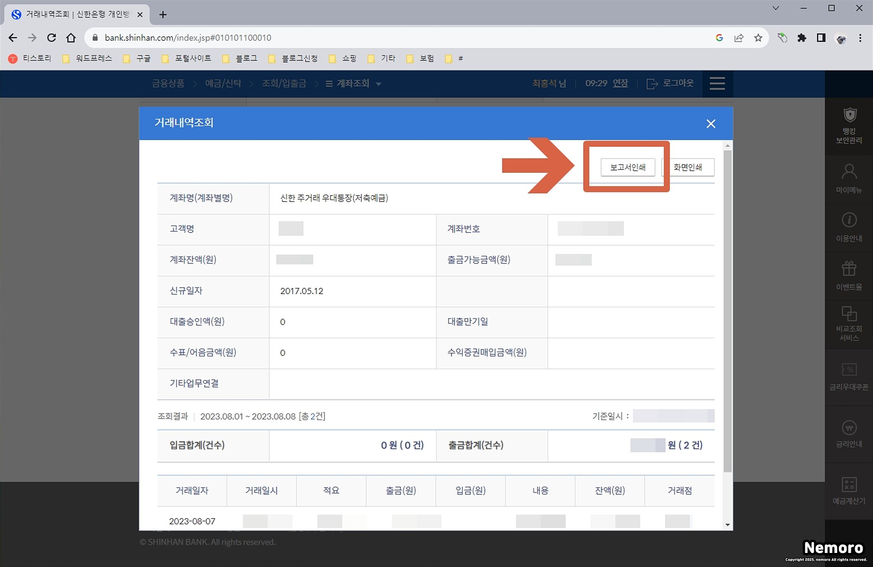Select the 조회/입출금 breadcrumb menu item
The image size is (873, 567).
click(x=284, y=83)
